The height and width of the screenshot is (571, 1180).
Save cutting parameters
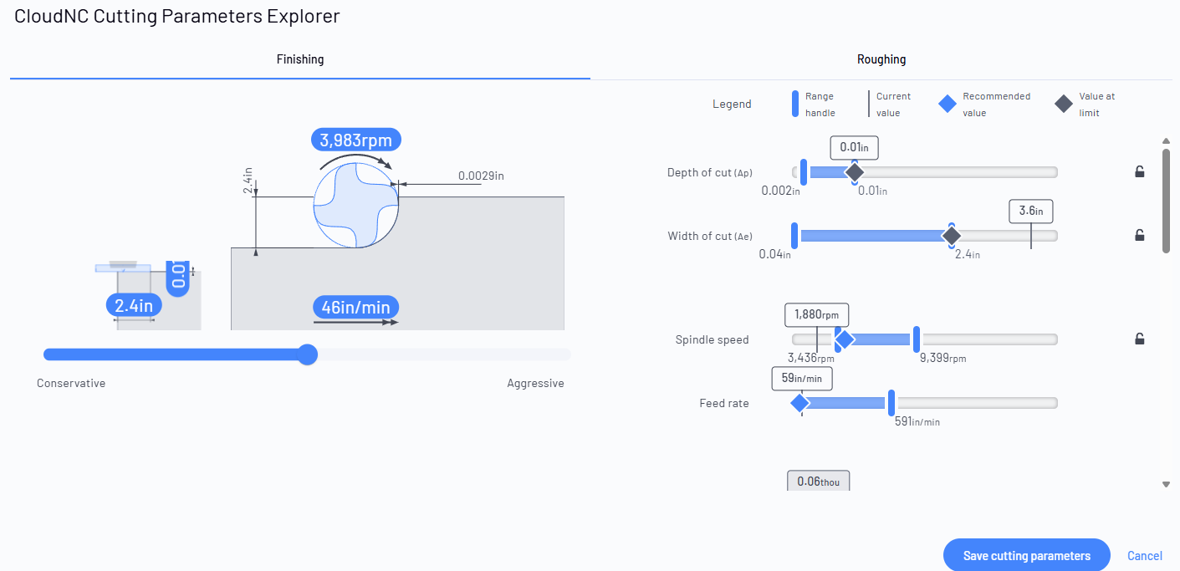click(1026, 556)
